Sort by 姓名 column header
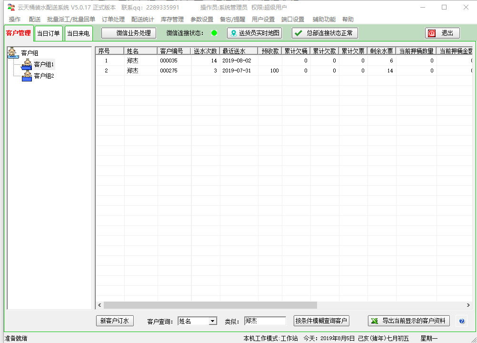 pos(140,51)
